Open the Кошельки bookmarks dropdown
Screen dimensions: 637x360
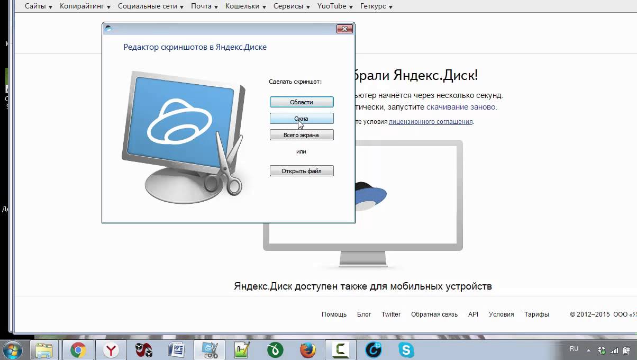[246, 6]
